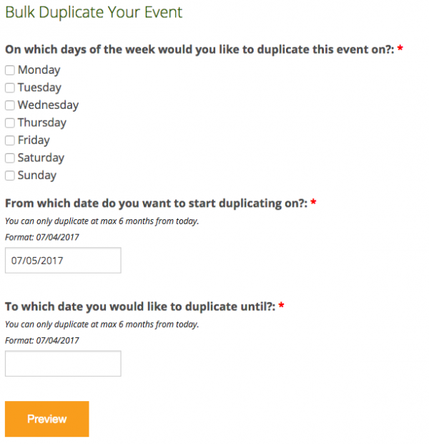Click the red asterisk beside the until question
The height and width of the screenshot is (444, 429).
[x=281, y=305]
